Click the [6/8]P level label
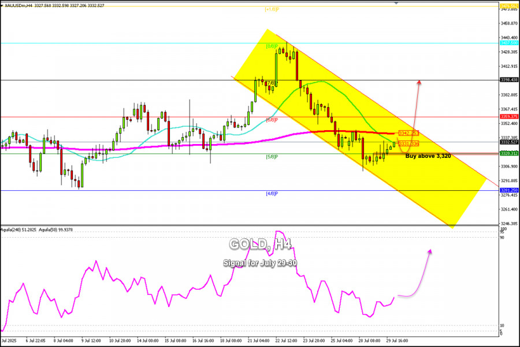Viewport: 520px width, 347px height. click(272, 120)
